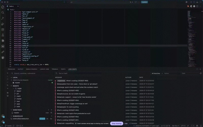Open the Search view in the activity bar
This screenshot has width=203, height=127.
point(3,12)
